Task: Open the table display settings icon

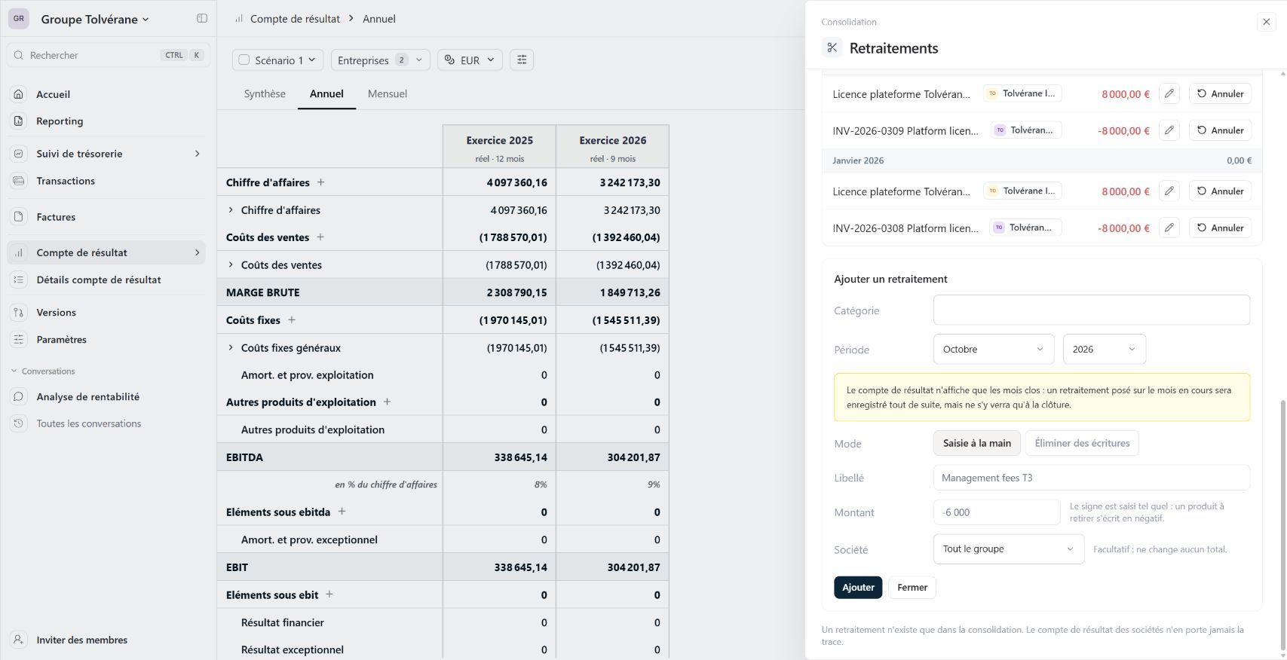Action: [x=522, y=60]
